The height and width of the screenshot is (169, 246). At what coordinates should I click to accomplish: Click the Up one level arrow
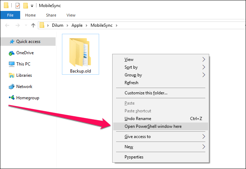click(33, 25)
